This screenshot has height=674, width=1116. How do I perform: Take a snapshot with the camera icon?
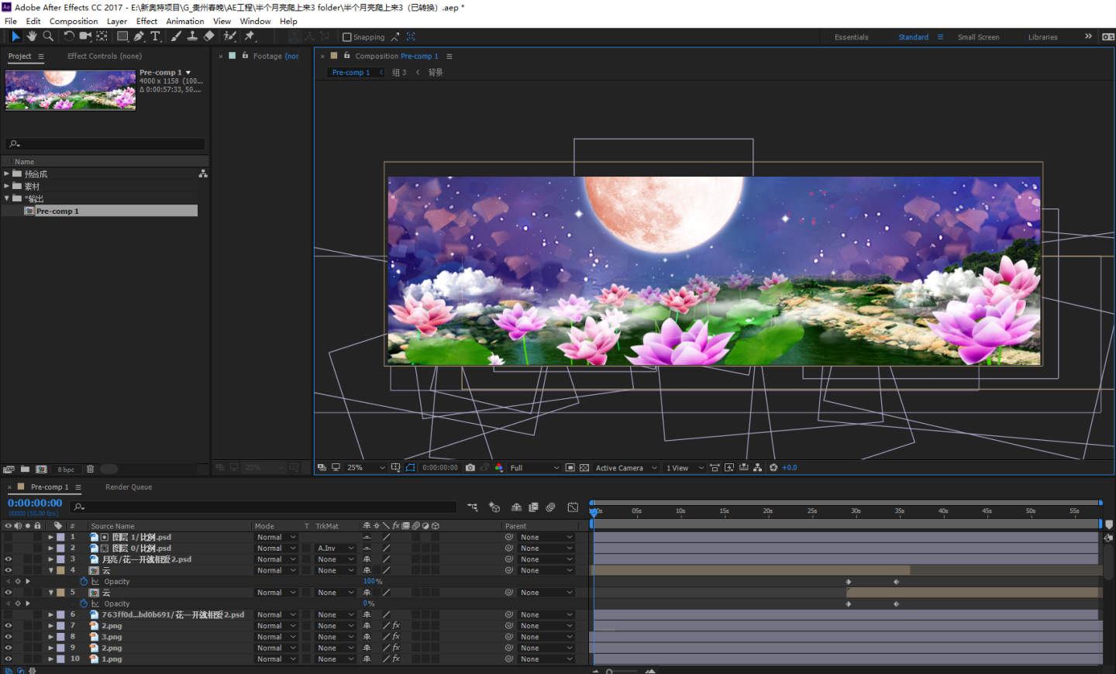tap(470, 468)
